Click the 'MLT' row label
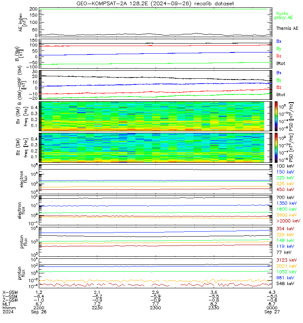This screenshot has width=303, height=323. pyautogui.click(x=6, y=304)
